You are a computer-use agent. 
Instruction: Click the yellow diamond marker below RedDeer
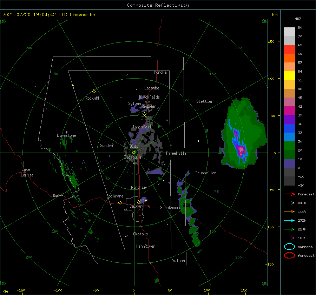(x=144, y=114)
